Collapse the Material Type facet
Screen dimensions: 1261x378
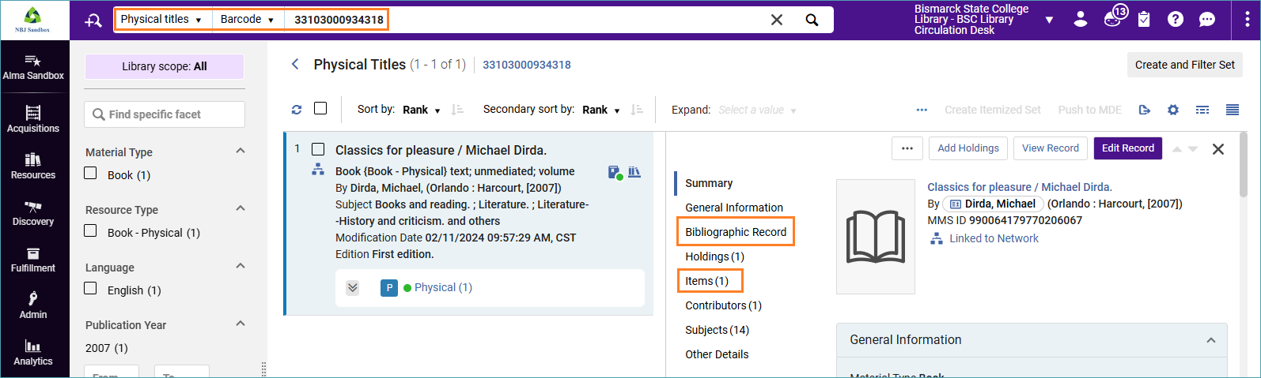240,151
